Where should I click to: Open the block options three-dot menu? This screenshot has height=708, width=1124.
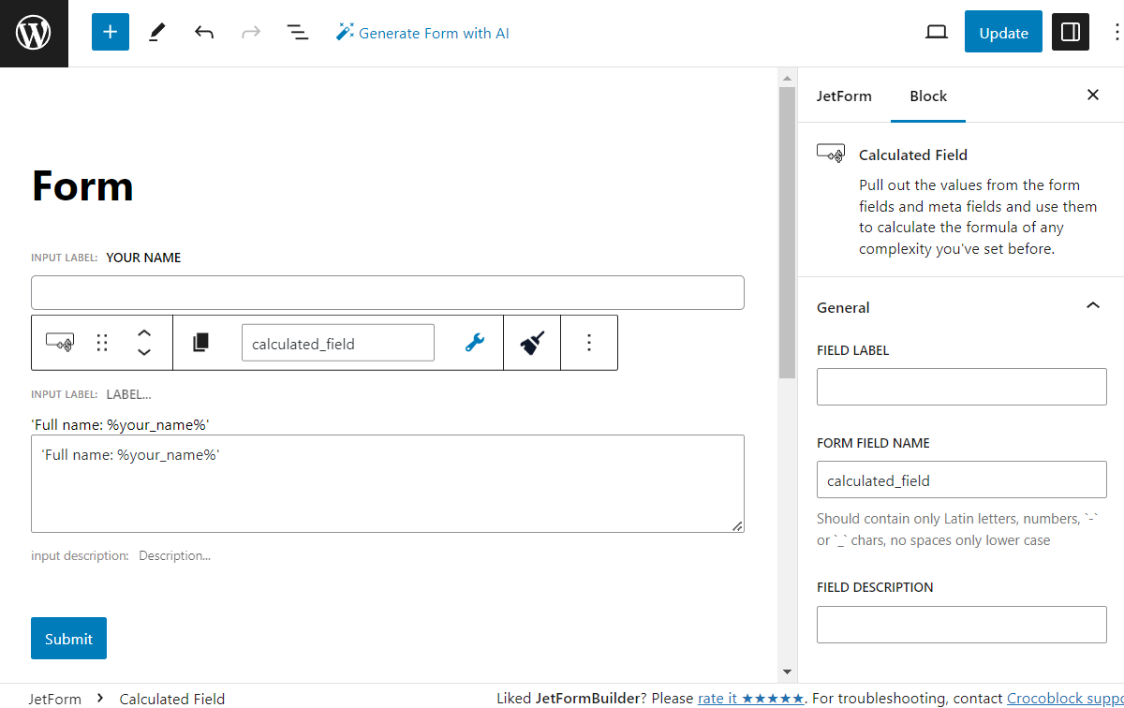click(x=589, y=343)
